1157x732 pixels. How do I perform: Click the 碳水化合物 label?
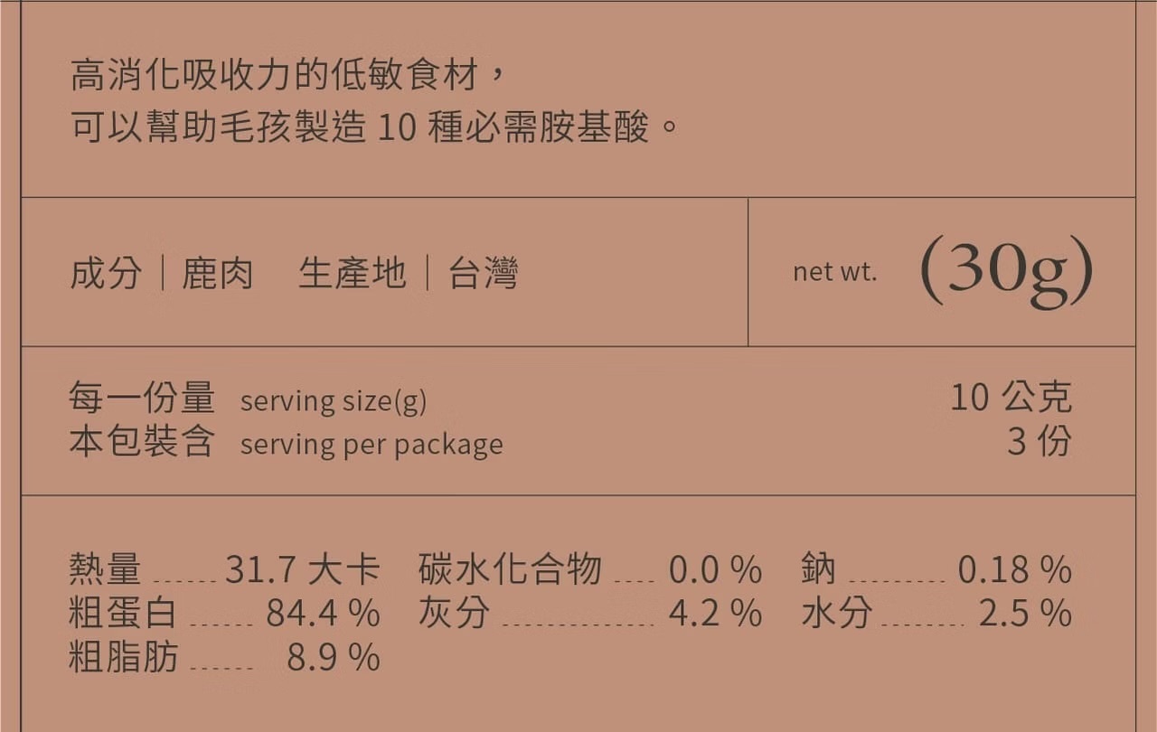click(510, 569)
